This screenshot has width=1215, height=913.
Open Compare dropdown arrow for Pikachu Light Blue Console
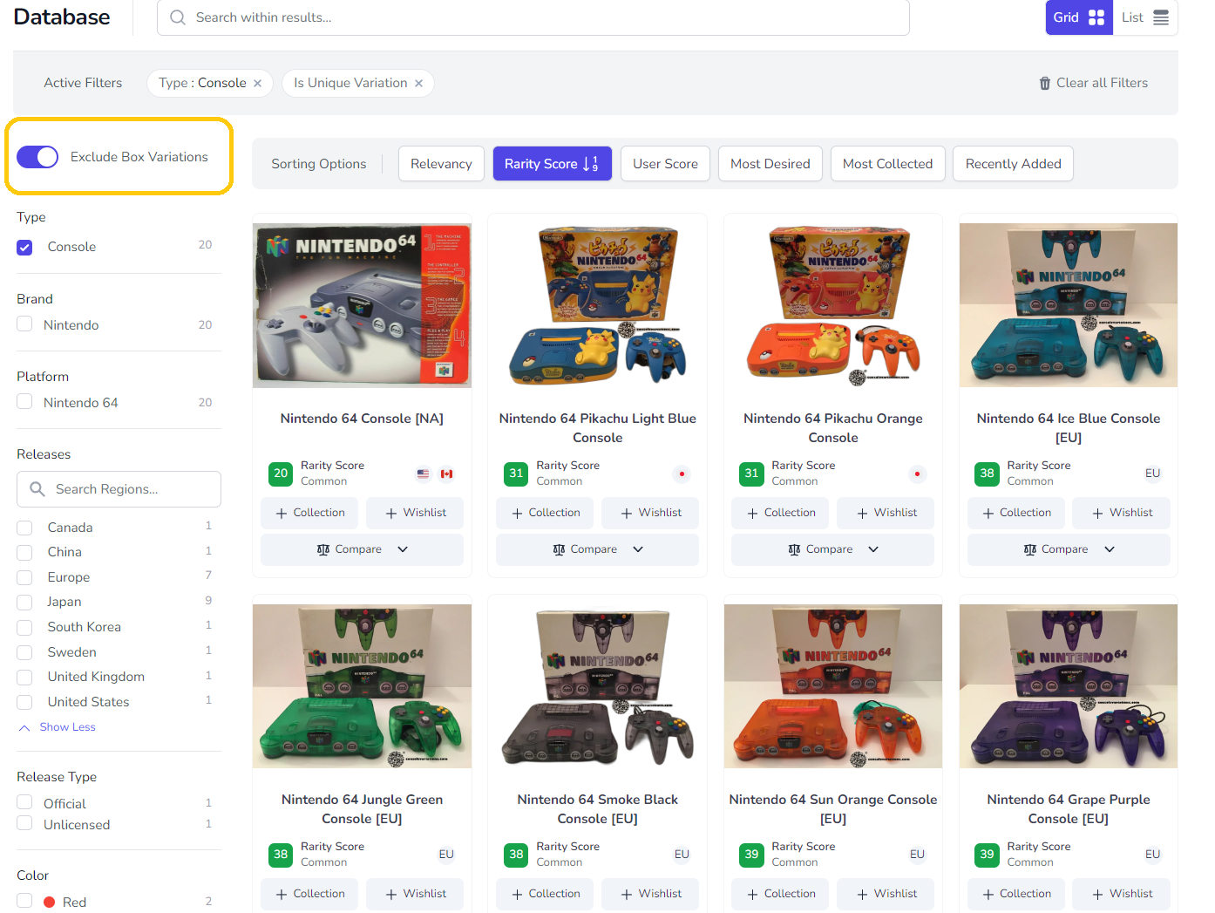click(x=638, y=549)
